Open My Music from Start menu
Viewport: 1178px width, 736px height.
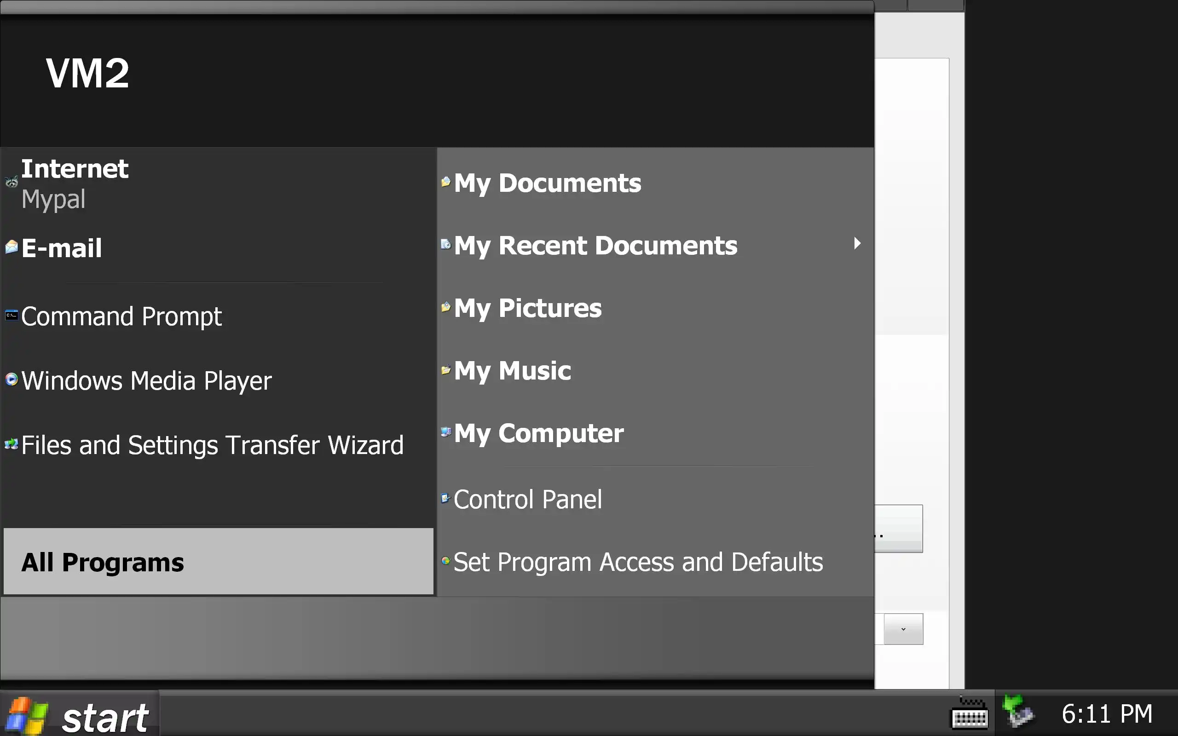click(x=512, y=370)
